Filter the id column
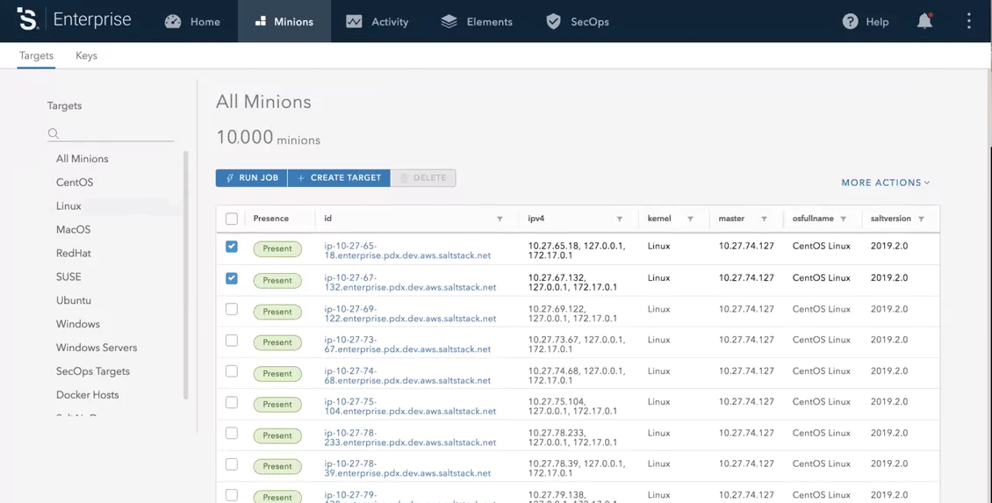This screenshot has height=503, width=992. pyautogui.click(x=500, y=219)
